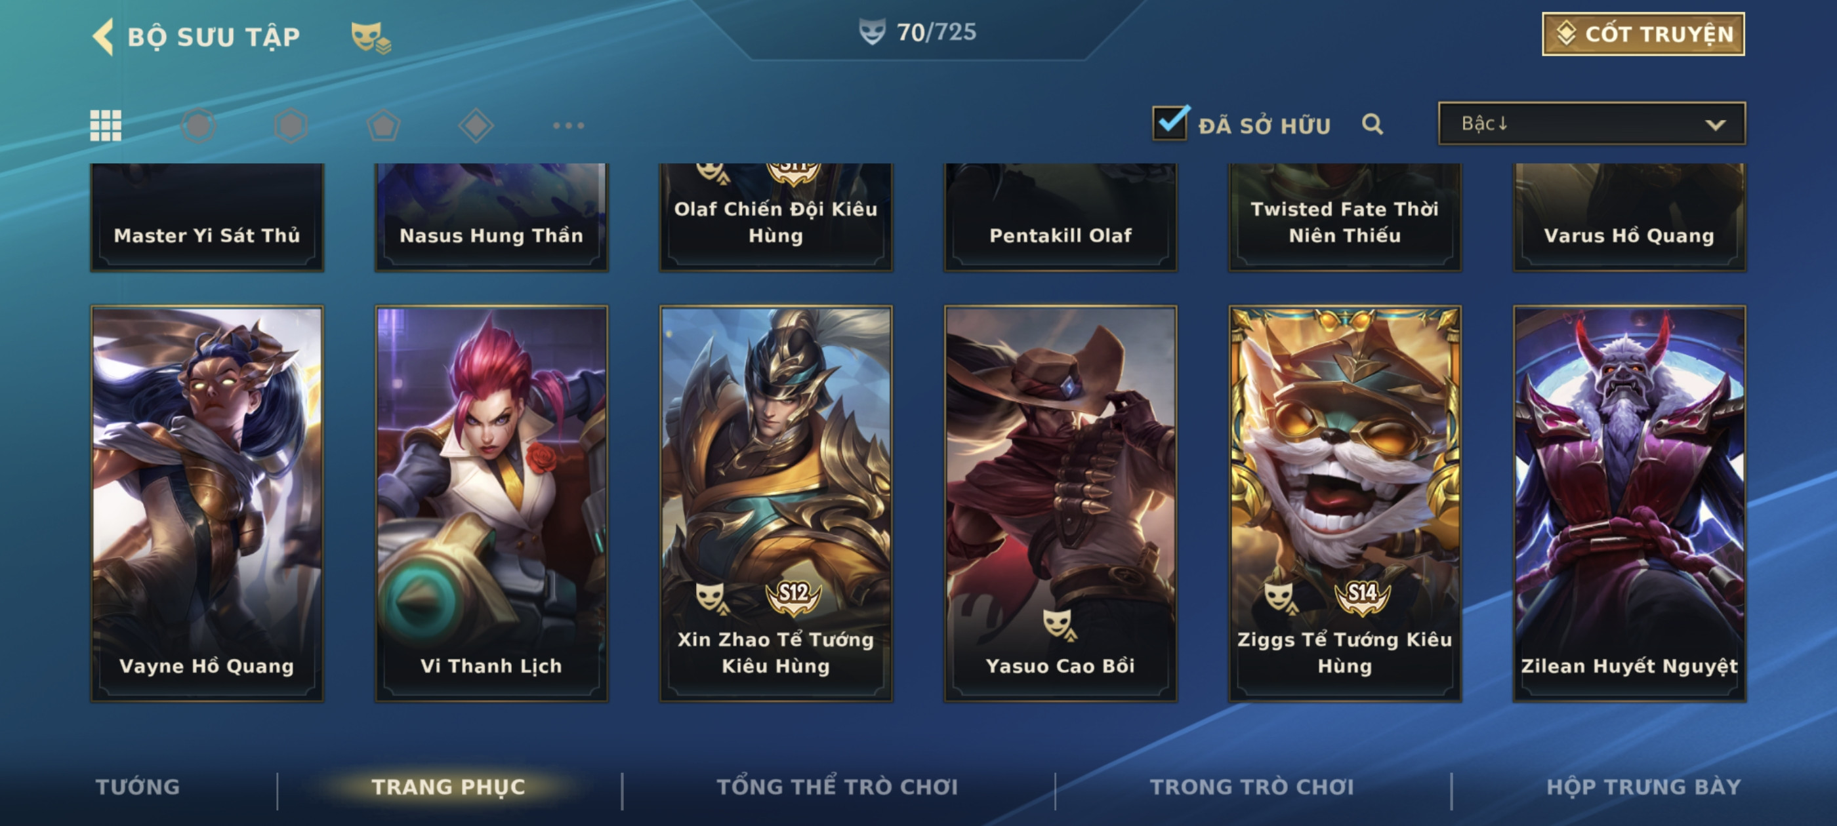Open the mask collection icon beside title
The image size is (1837, 826).
click(x=371, y=37)
